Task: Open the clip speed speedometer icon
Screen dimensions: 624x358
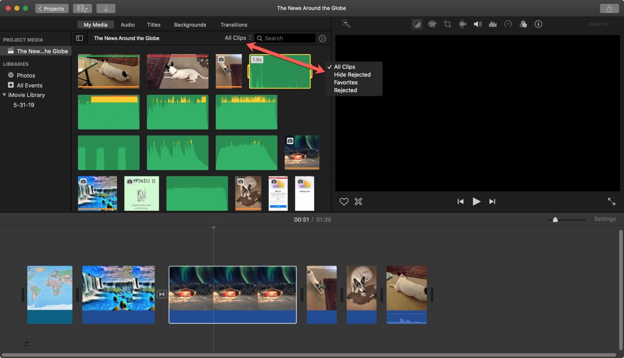Action: 508,24
